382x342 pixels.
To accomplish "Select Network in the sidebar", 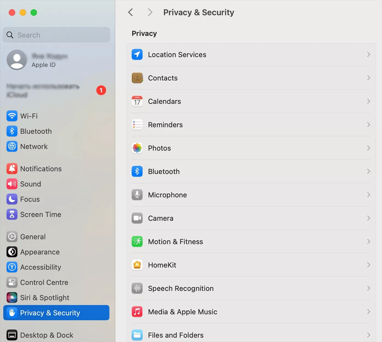I will 56,147.
